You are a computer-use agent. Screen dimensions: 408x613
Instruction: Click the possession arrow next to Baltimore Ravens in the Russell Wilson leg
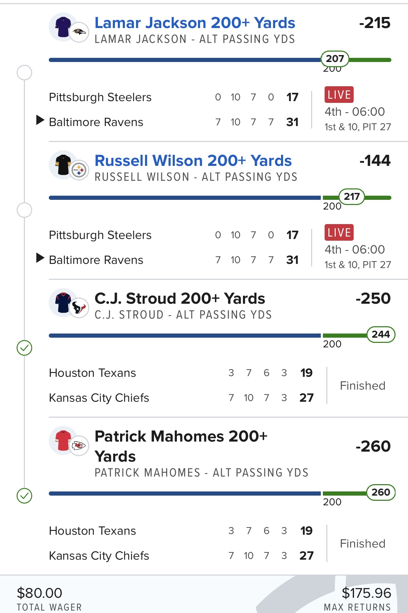[40, 258]
